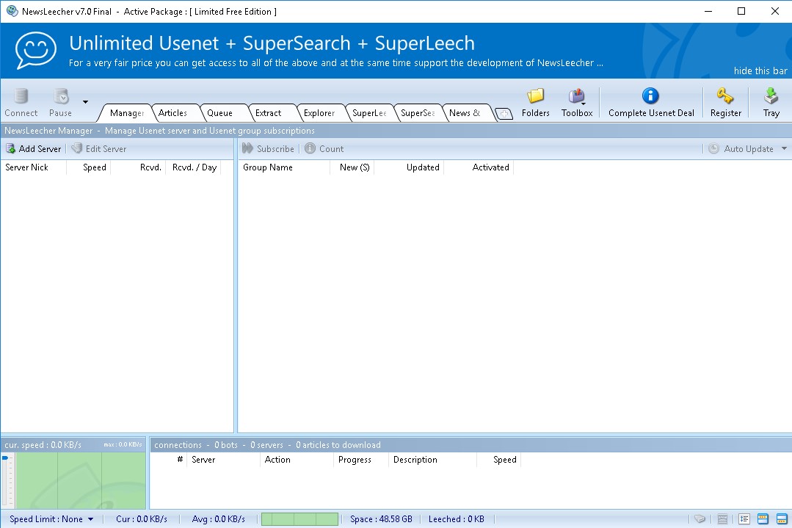Click the Activated column header
Screen dimensions: 792x528
point(479,167)
